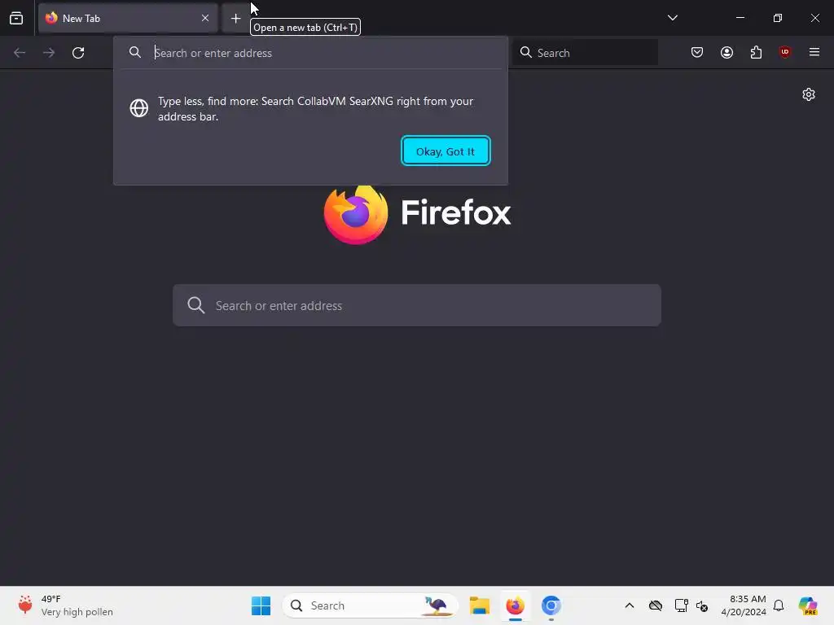This screenshot has height=625, width=834.
Task: Click the Firefox logo on new tab page
Action: pyautogui.click(x=418, y=214)
